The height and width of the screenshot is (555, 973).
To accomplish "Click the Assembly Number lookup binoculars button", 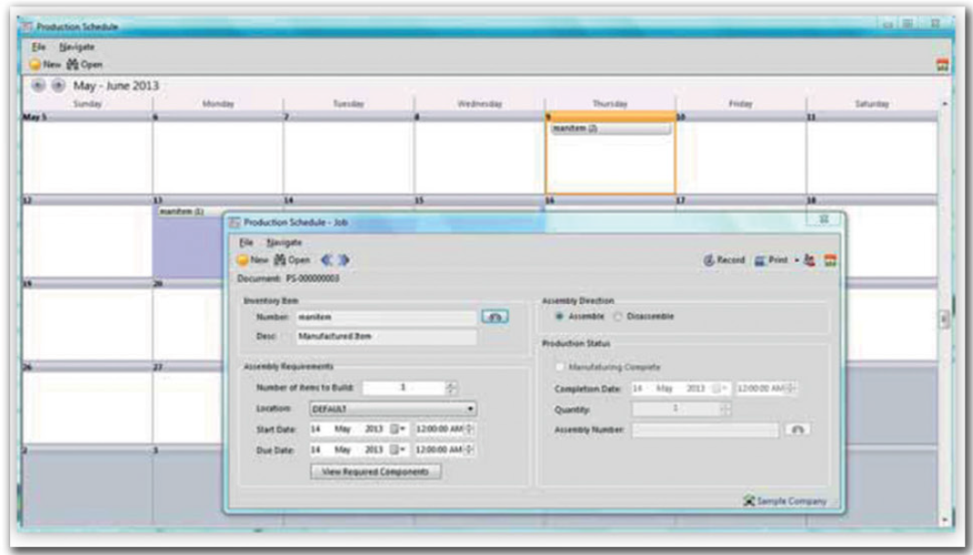I will click(797, 429).
